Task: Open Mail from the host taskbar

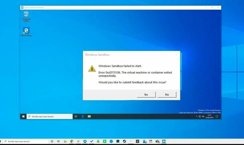Action: 157,141
